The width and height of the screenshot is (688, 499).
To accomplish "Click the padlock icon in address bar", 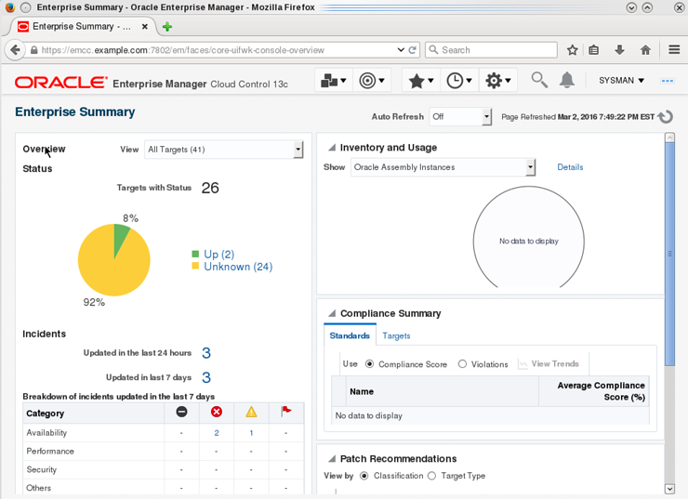I will (x=33, y=50).
